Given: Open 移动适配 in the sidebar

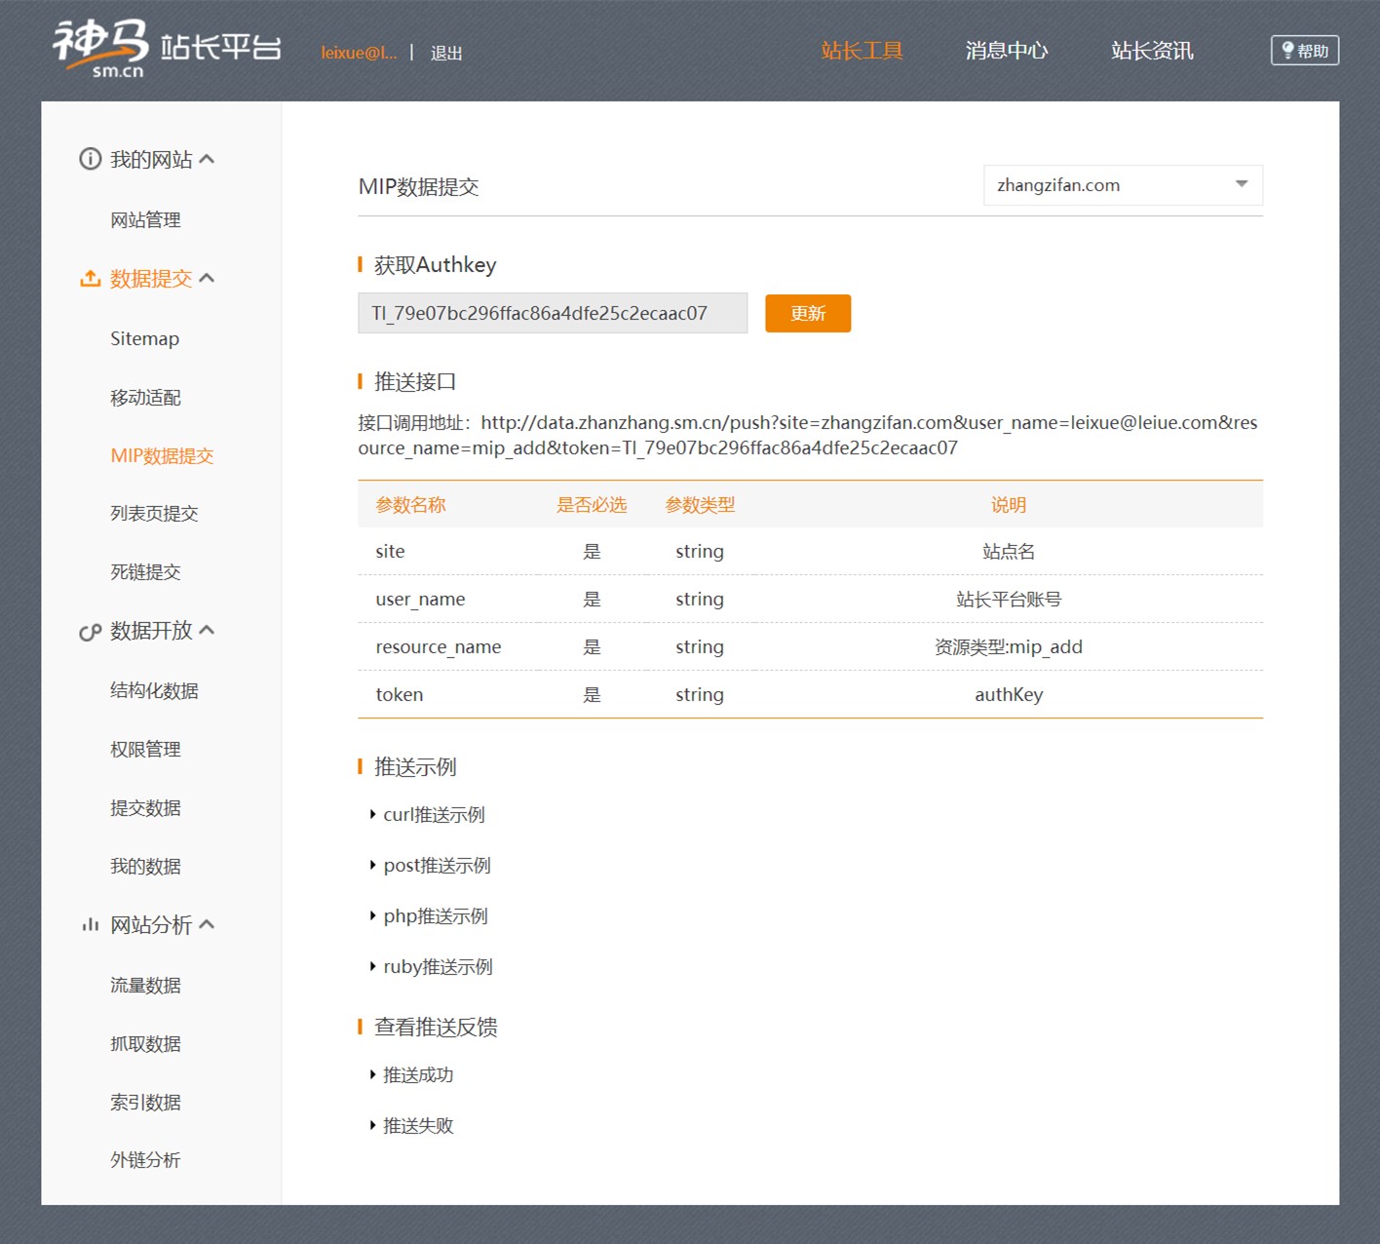Looking at the screenshot, I should [x=145, y=397].
